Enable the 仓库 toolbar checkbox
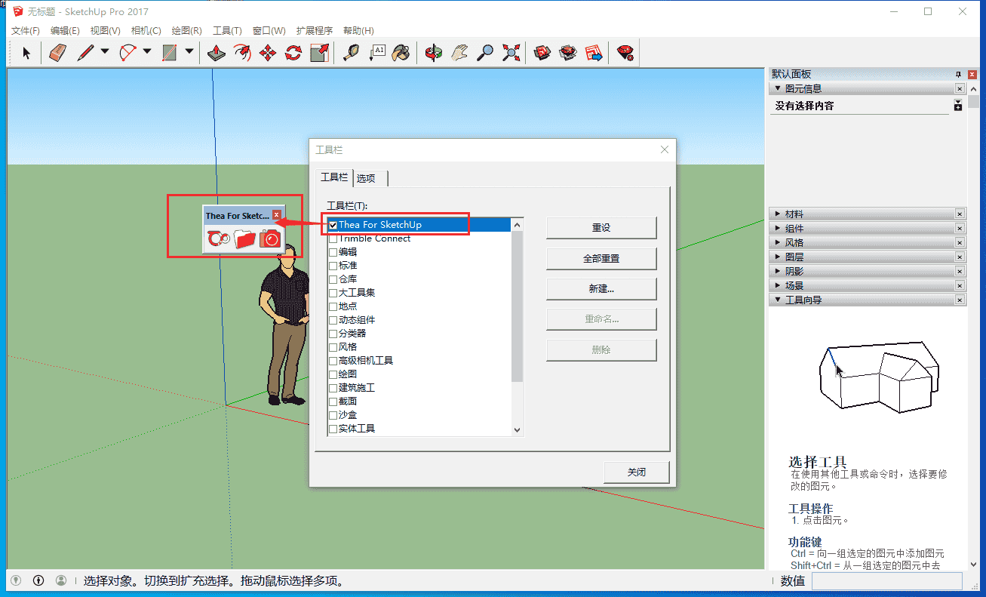The width and height of the screenshot is (986, 597). point(333,279)
